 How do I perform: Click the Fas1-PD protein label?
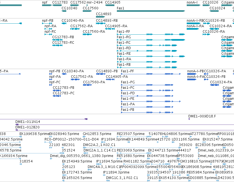tap(128, 93)
